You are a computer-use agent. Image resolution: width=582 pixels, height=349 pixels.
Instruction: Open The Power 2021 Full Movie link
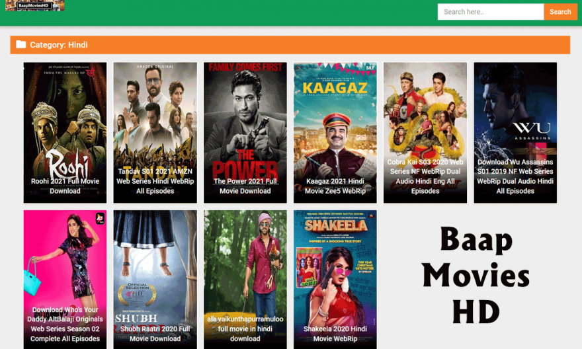(245, 186)
